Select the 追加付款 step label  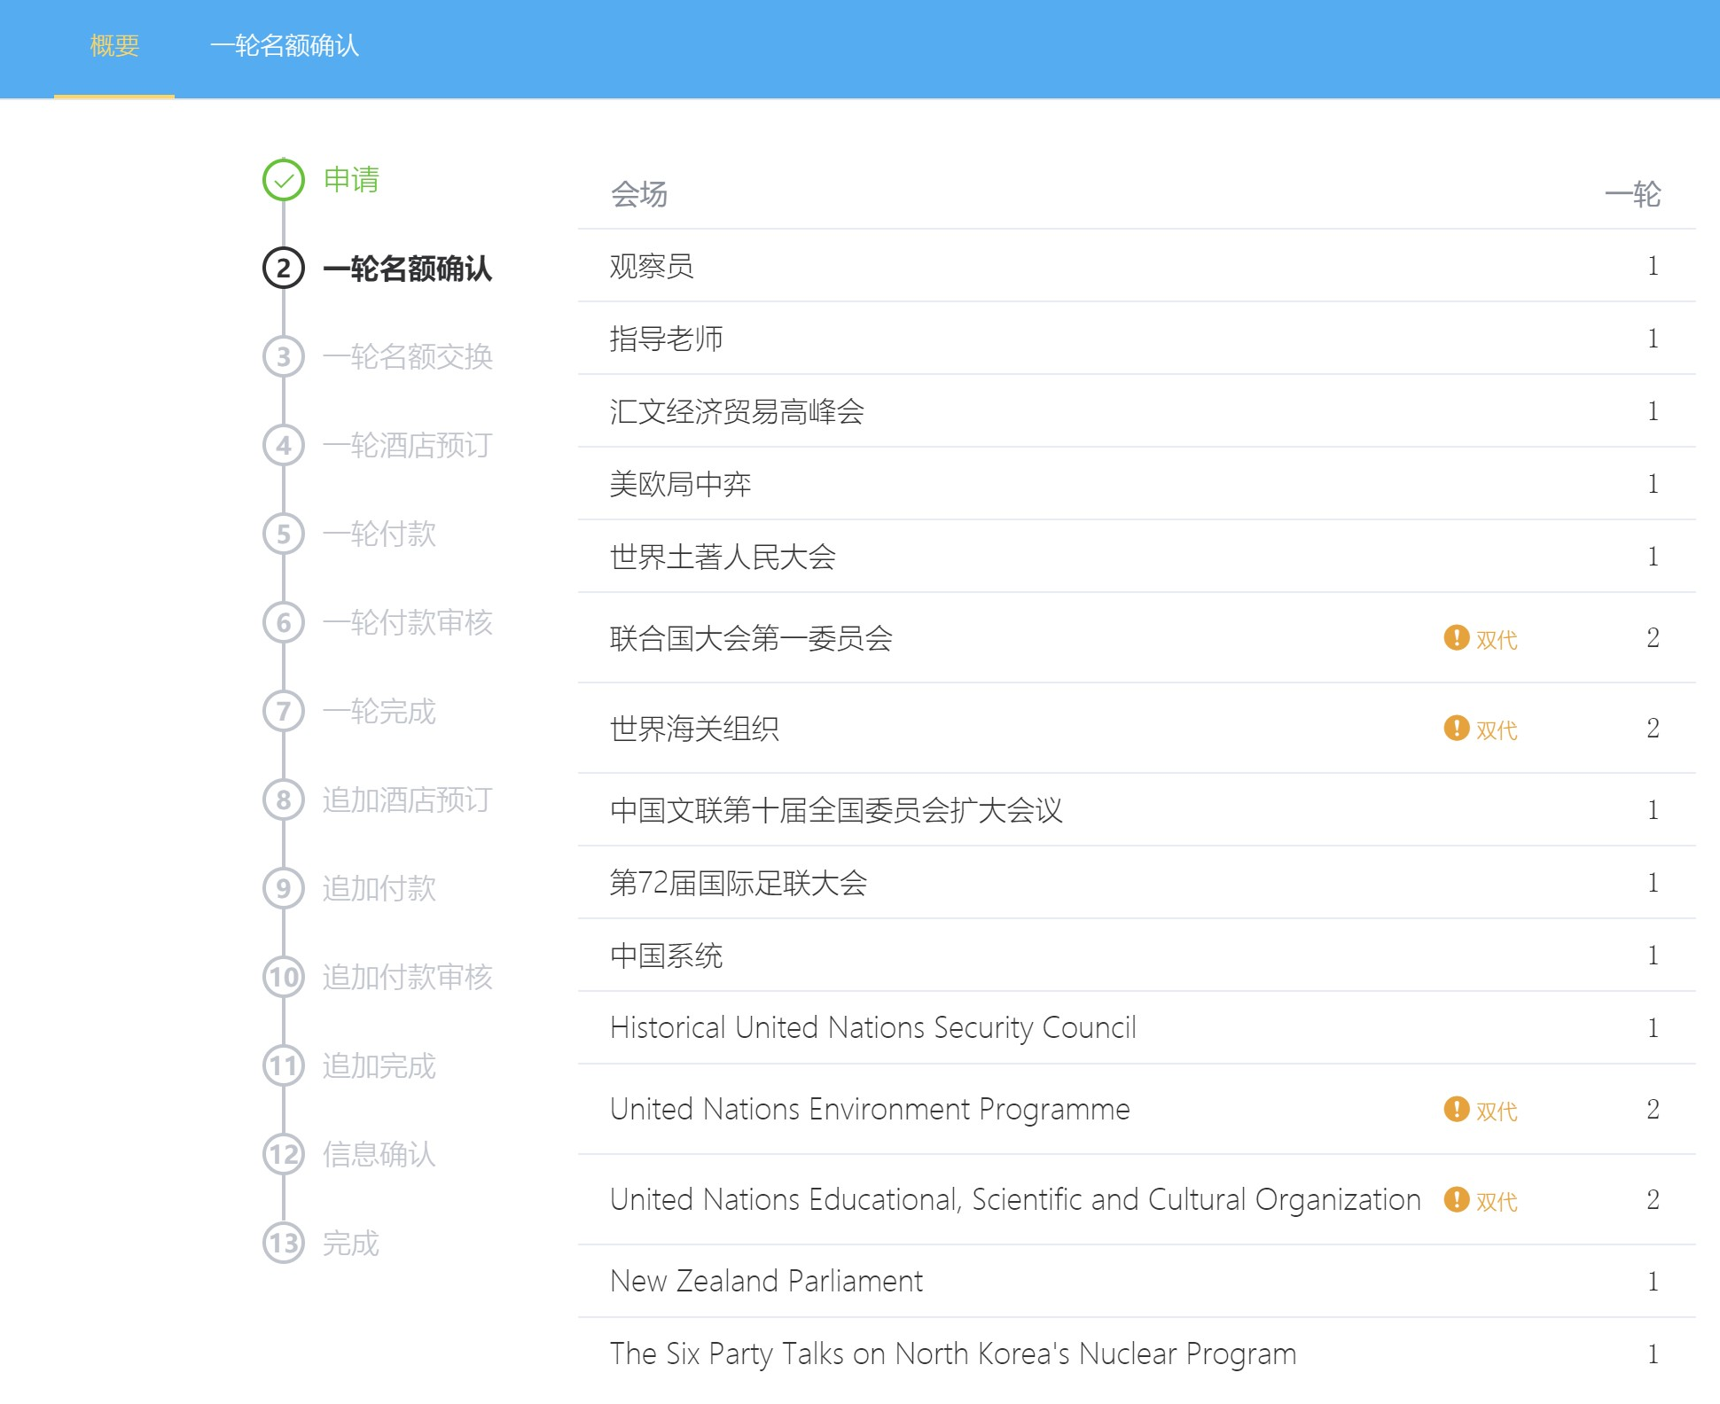click(379, 889)
